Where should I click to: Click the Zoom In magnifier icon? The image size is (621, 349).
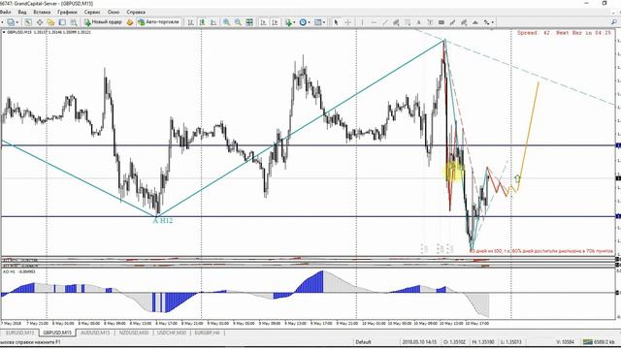point(226,22)
